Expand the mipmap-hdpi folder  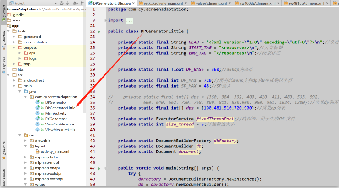tap(25, 157)
